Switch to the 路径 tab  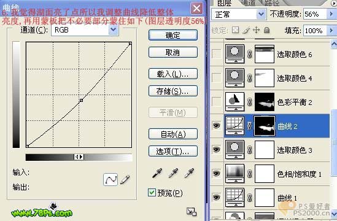(x=272, y=3)
